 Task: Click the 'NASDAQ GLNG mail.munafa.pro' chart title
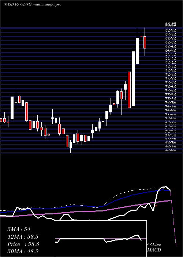[x=33, y=4]
